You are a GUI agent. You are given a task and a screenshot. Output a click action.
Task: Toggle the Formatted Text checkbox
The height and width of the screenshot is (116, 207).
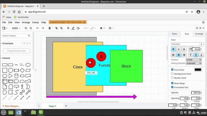pos(172,87)
